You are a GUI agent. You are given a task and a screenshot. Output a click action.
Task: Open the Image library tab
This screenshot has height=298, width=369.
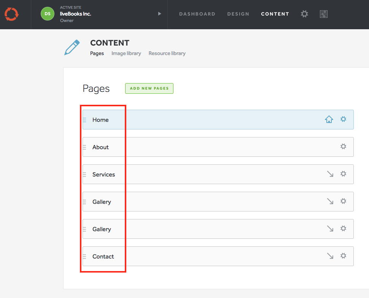point(126,54)
